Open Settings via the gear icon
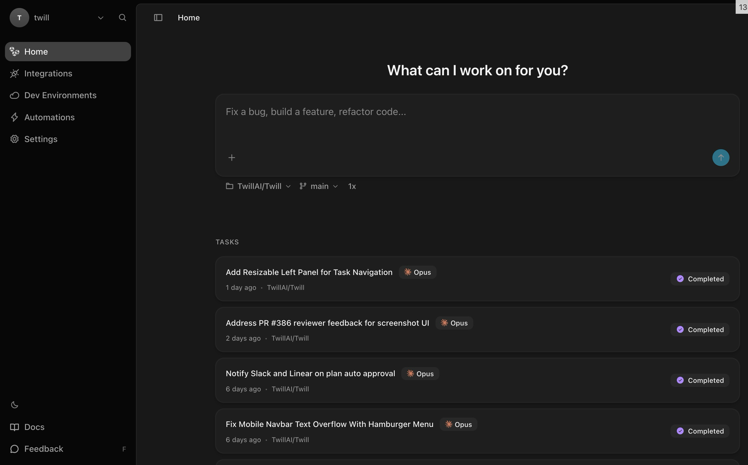This screenshot has width=748, height=465. 14,139
